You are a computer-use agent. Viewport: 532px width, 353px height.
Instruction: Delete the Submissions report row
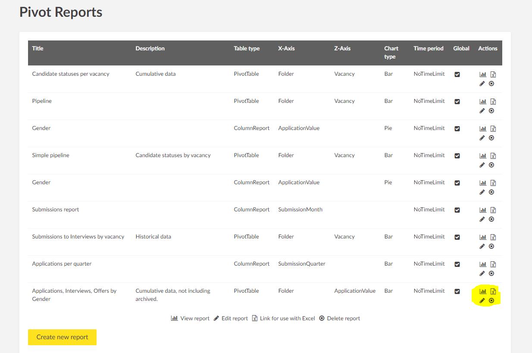491,219
